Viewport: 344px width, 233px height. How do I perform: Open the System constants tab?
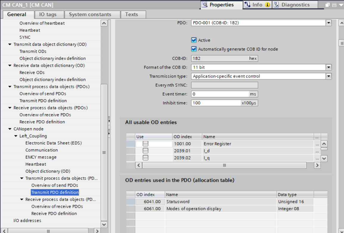click(x=90, y=15)
